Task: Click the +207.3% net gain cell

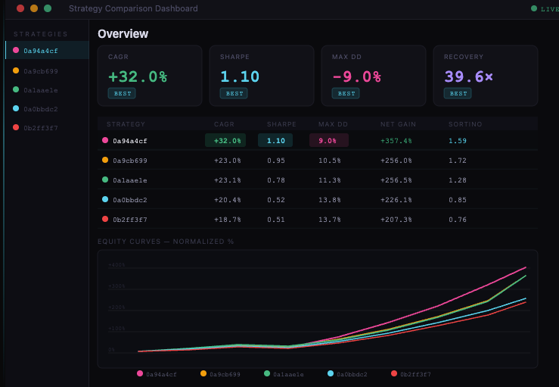Action: tap(396, 219)
